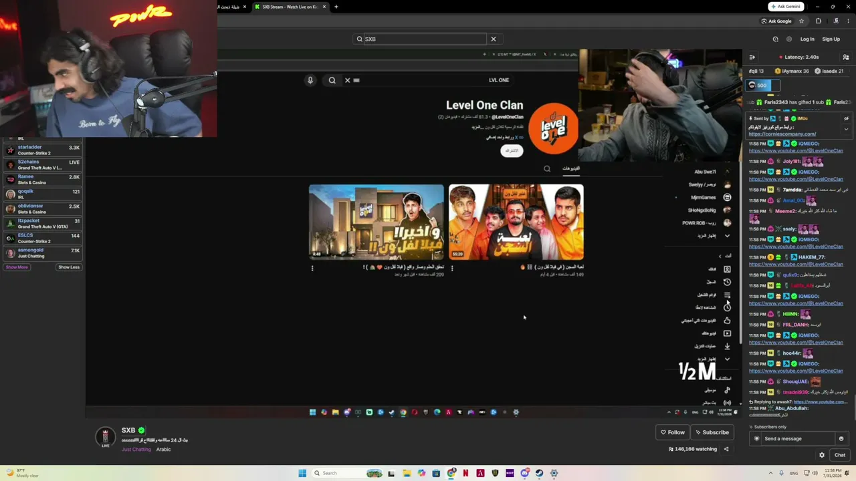Open the YouTube liked videos thumbs-up icon
This screenshot has height=481, width=856.
727,320
